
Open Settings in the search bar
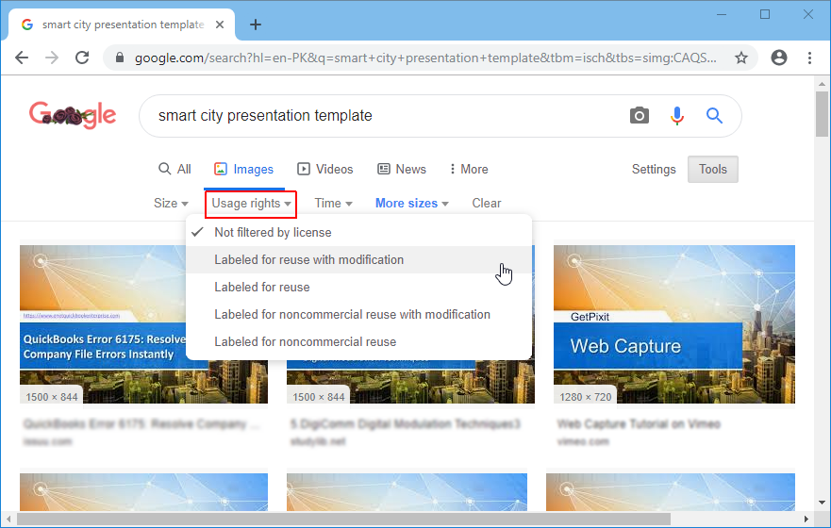click(654, 169)
